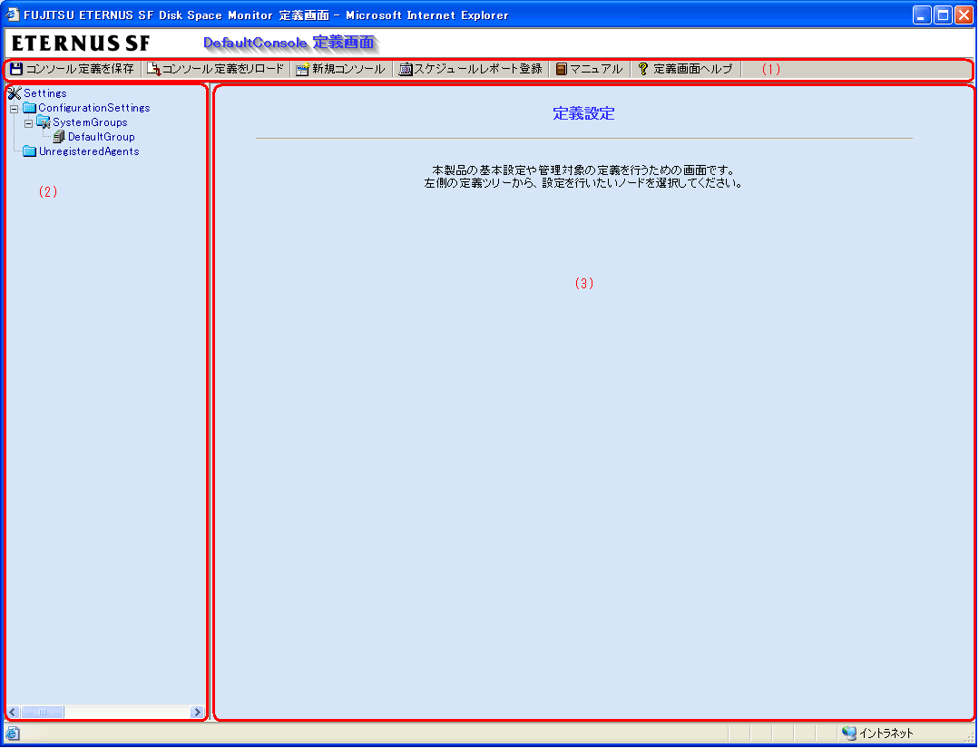Click the IE icon in title bar

(12, 15)
